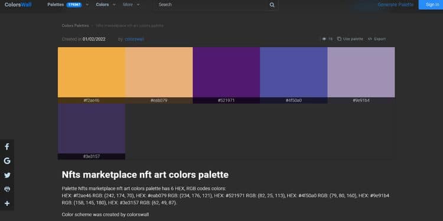Viewport: 443px width, 221px height.
Task: Share via the Twitter icon
Action: 7,175
